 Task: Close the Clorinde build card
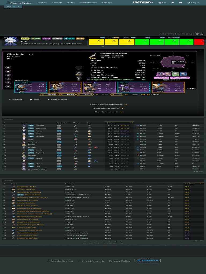pos(201,50)
